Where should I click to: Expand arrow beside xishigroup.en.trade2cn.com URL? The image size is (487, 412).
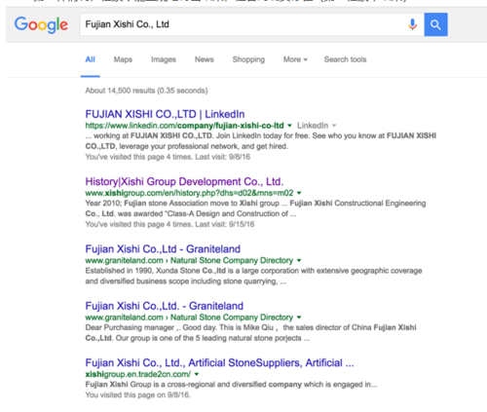click(x=197, y=374)
